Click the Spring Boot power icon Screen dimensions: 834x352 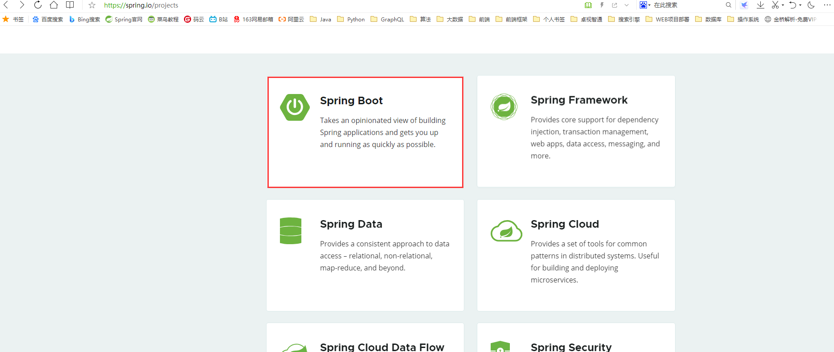click(x=295, y=107)
